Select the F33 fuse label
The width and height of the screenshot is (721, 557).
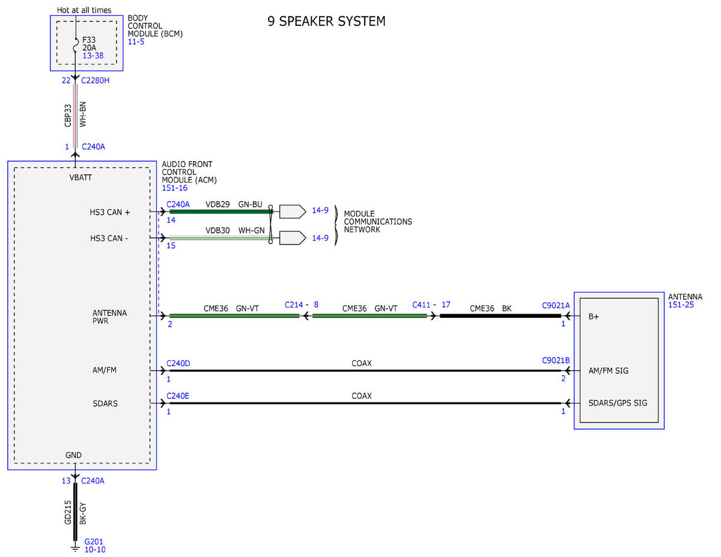coord(89,40)
